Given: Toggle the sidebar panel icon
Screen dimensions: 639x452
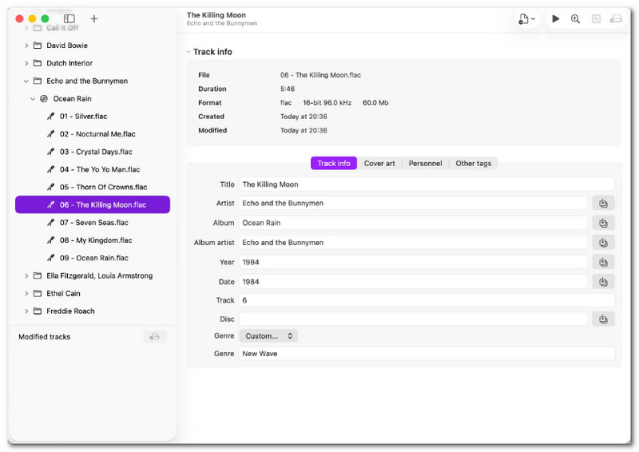Looking at the screenshot, I should tap(69, 18).
